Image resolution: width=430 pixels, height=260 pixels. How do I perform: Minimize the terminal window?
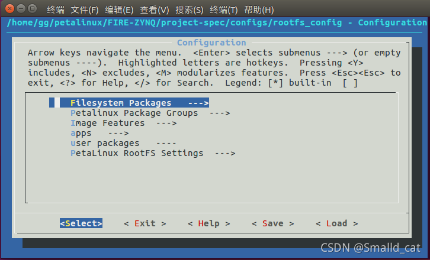point(21,9)
